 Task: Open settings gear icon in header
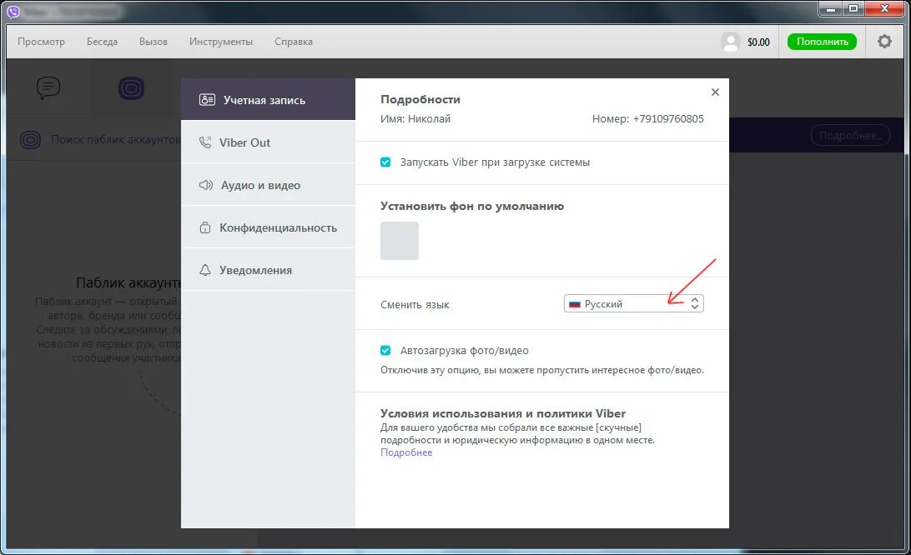point(884,41)
